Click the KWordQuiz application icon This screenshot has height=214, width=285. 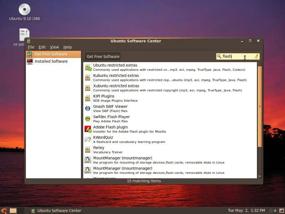[88, 140]
